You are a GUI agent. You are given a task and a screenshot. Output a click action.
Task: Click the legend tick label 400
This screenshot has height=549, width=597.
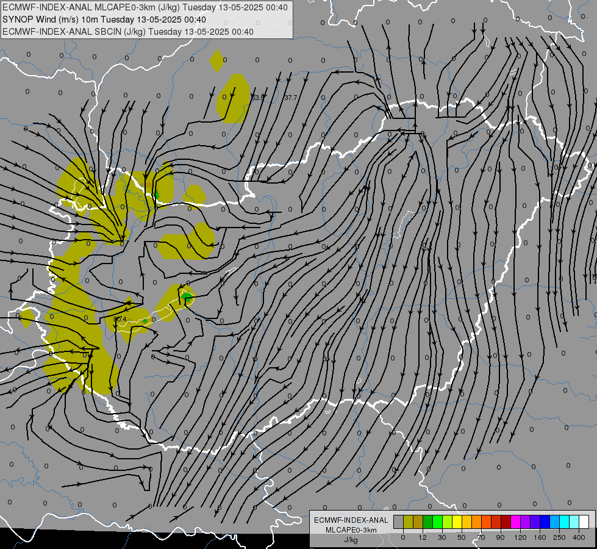point(579,537)
